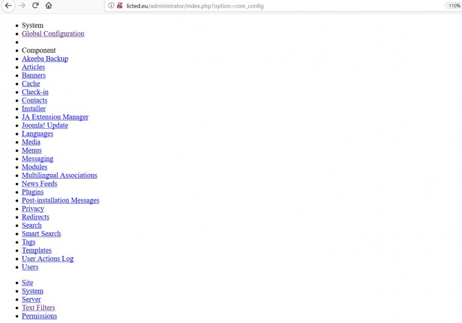Viewport: 462px width, 323px height.
Task: Open the Privacy component link
Action: [x=33, y=209]
